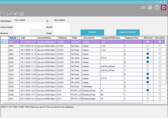168x118 pixels.
Task: Sort by AllPassed column header
Action: click(148, 38)
